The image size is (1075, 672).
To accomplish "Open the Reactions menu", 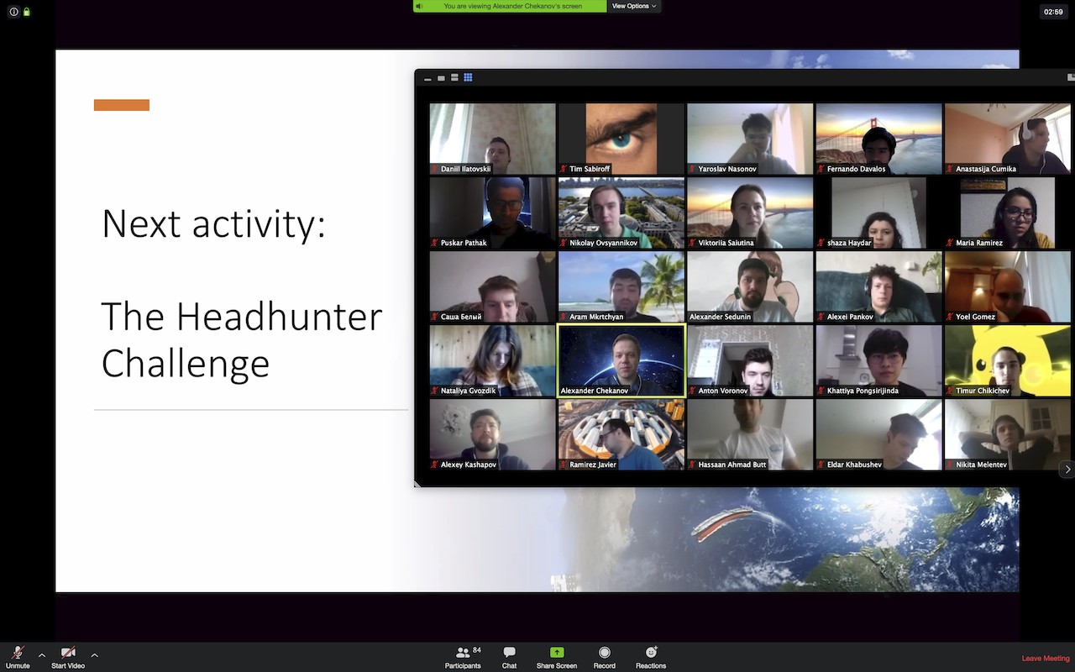I will click(x=651, y=657).
